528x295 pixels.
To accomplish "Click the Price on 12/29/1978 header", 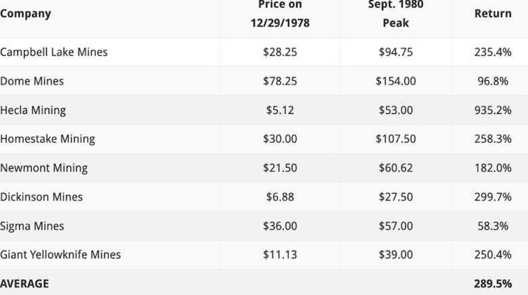I will pos(279,14).
